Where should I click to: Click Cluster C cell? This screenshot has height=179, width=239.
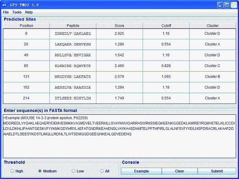click(x=212, y=66)
